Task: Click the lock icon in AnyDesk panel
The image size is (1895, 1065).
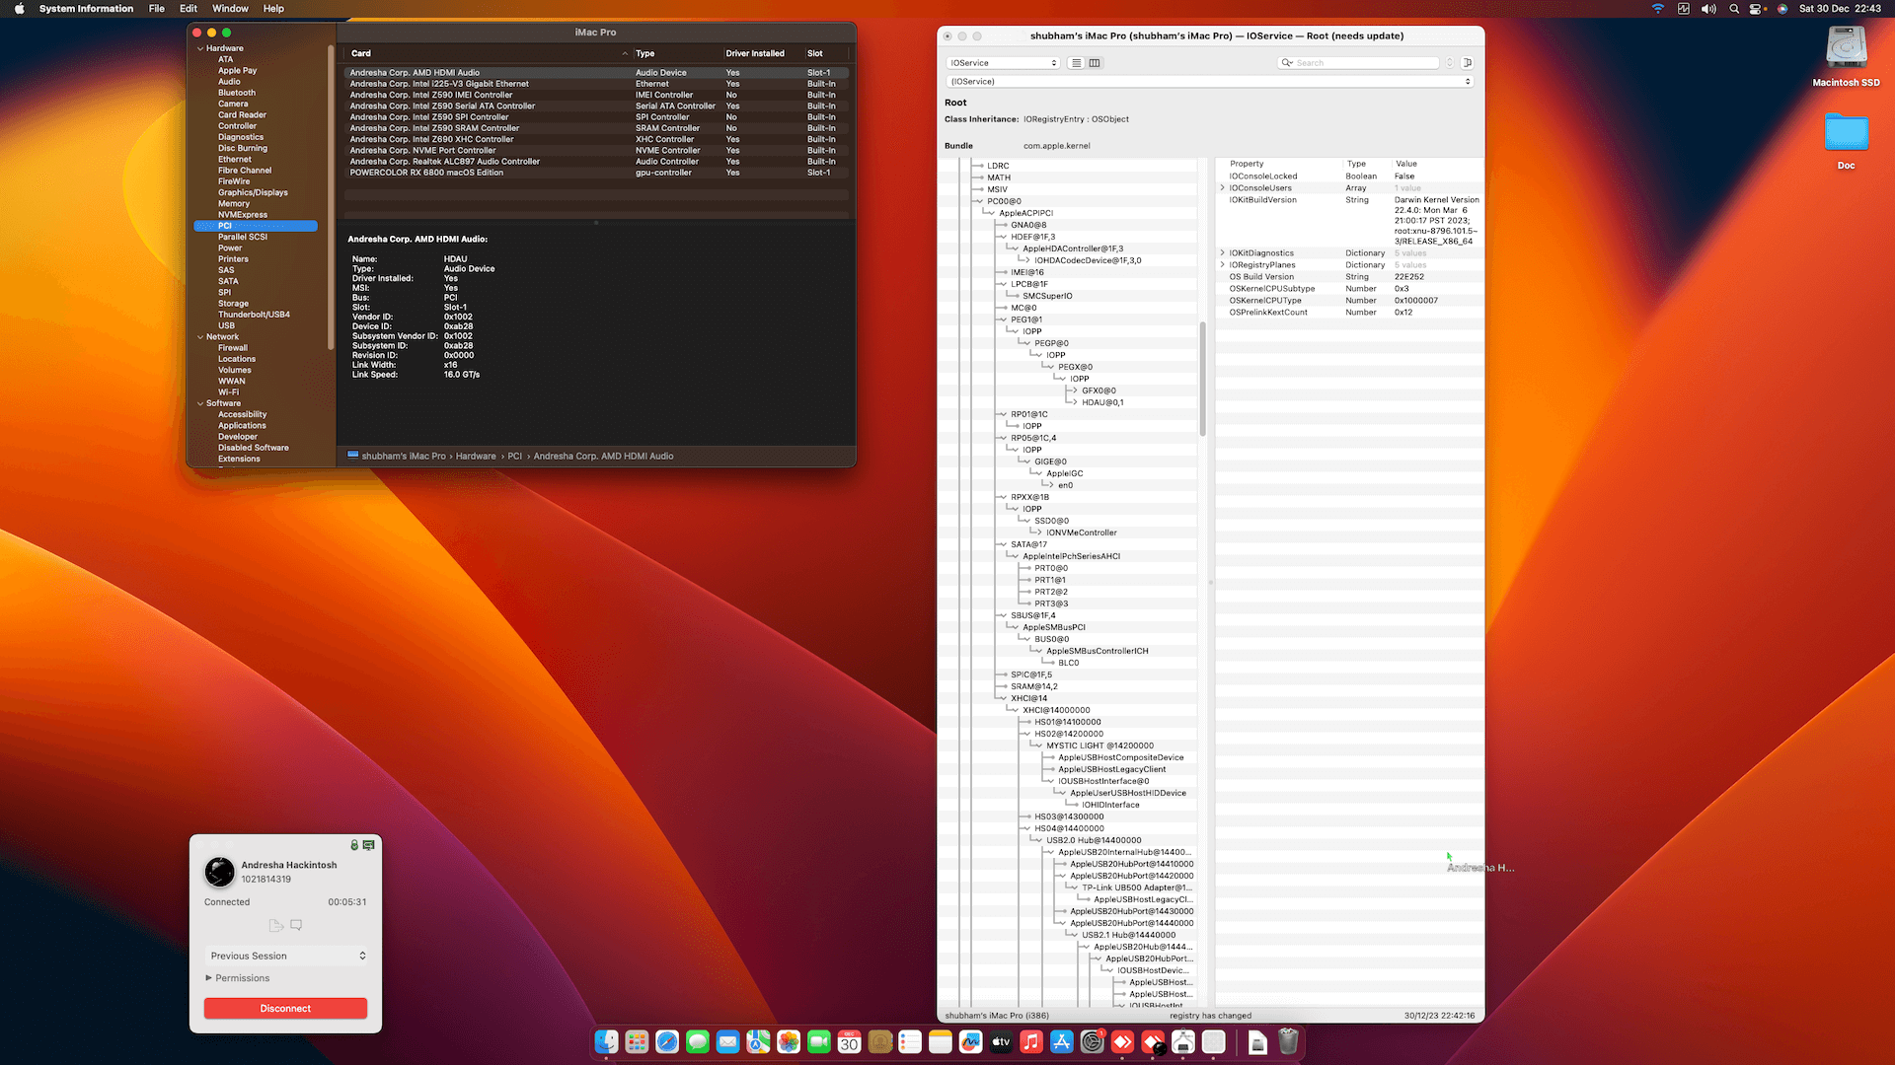Action: (353, 845)
